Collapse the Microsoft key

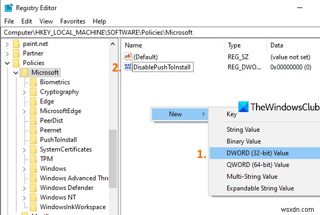(15, 73)
